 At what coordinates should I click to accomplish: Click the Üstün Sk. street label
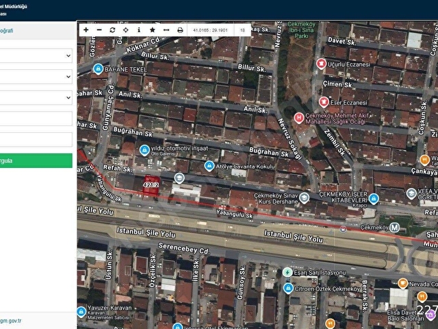[x=109, y=265]
